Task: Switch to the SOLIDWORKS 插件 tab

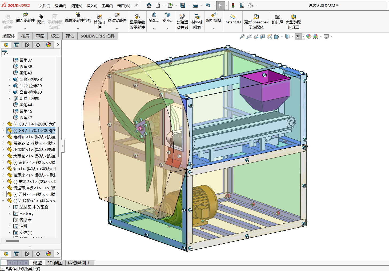Action: coord(98,36)
